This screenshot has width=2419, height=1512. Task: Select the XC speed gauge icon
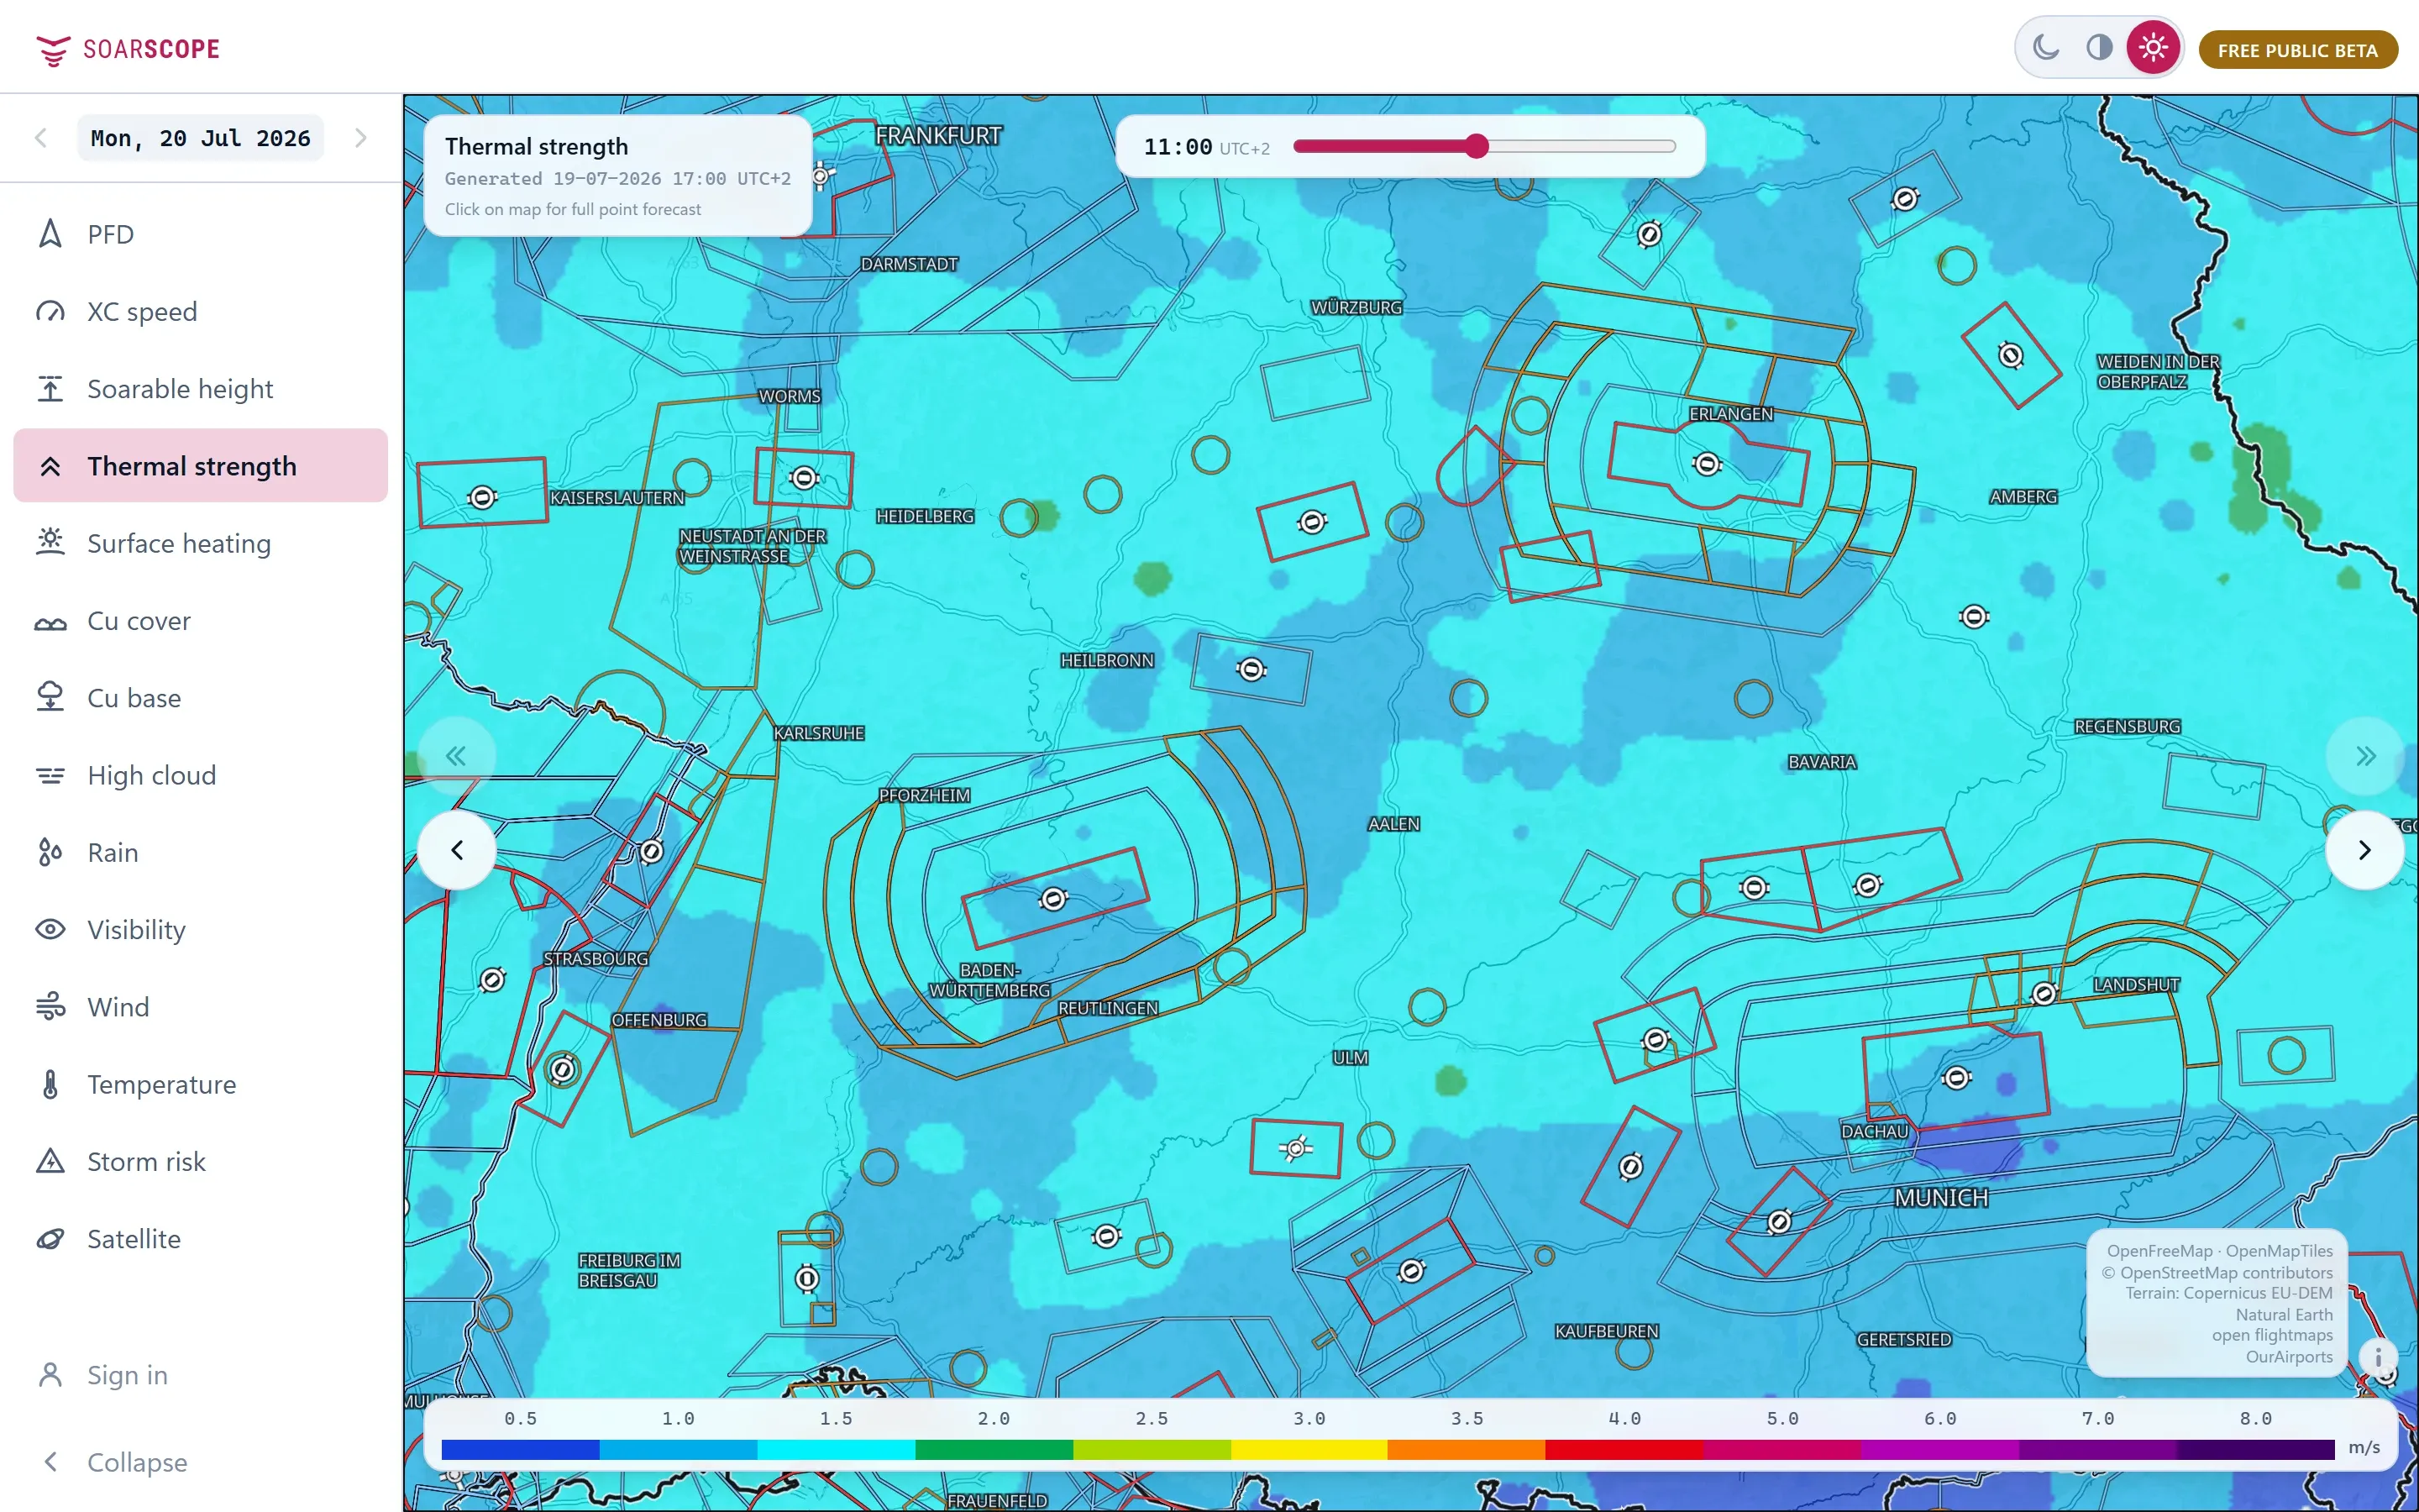click(x=50, y=311)
